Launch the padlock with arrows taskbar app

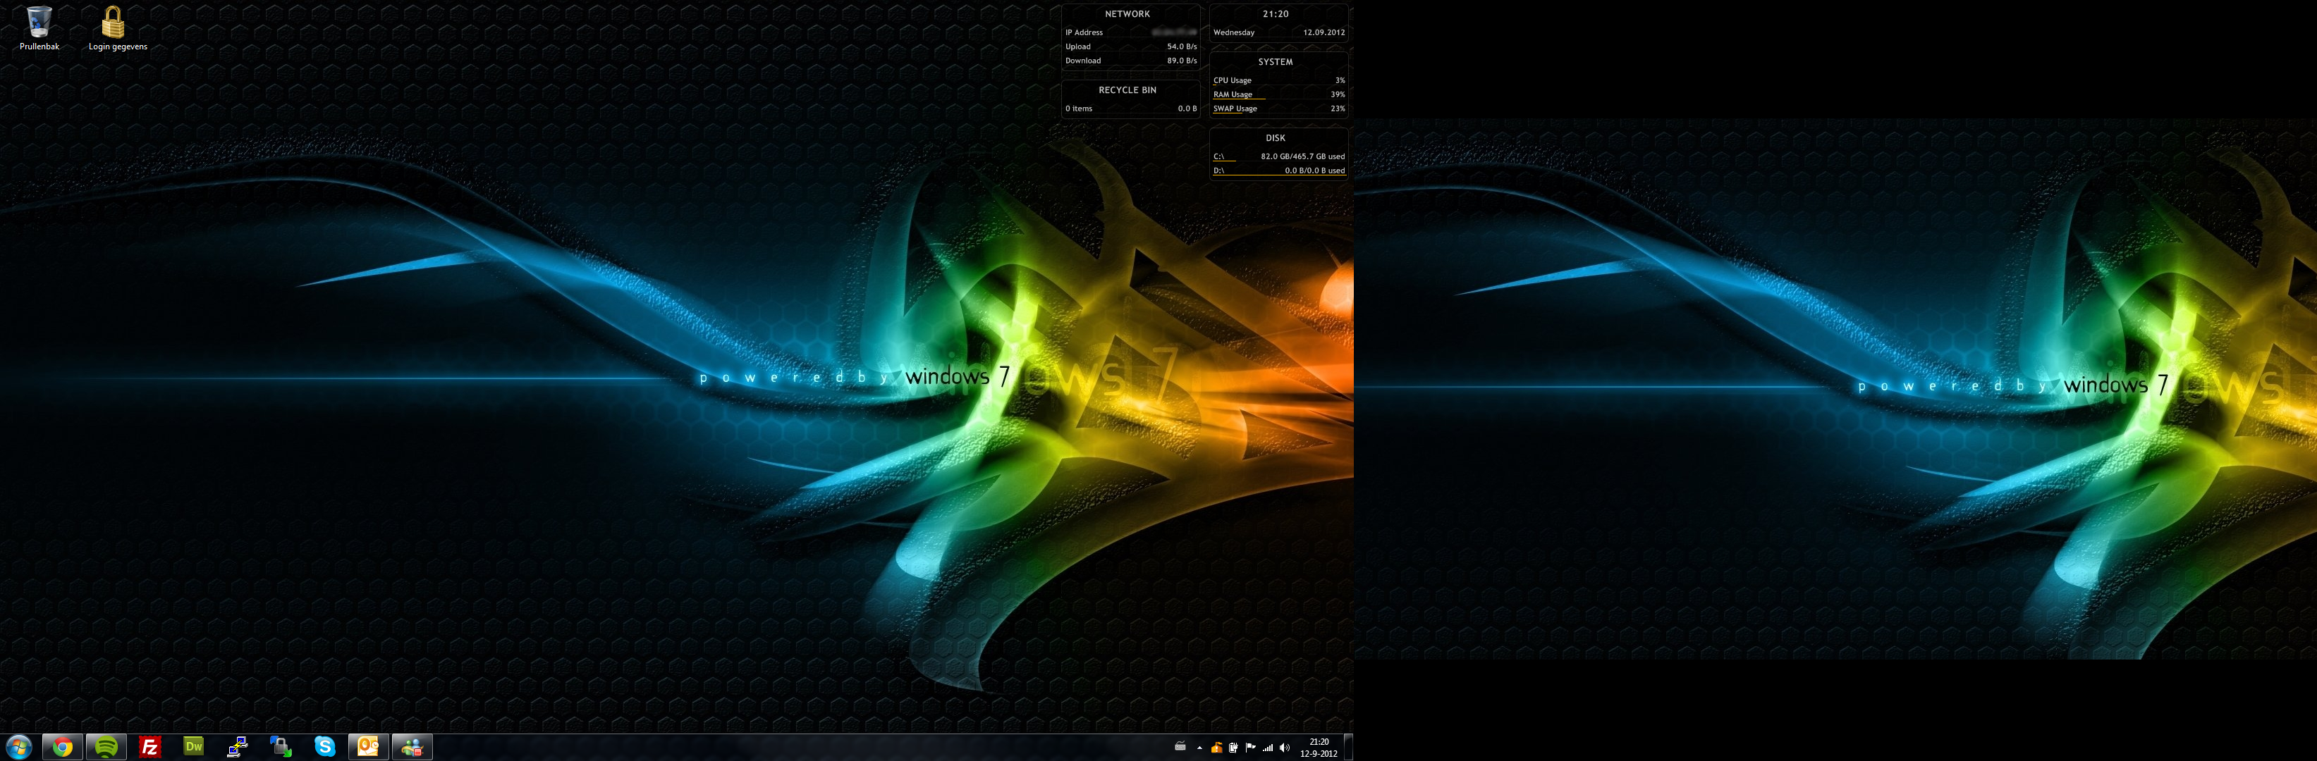point(281,747)
